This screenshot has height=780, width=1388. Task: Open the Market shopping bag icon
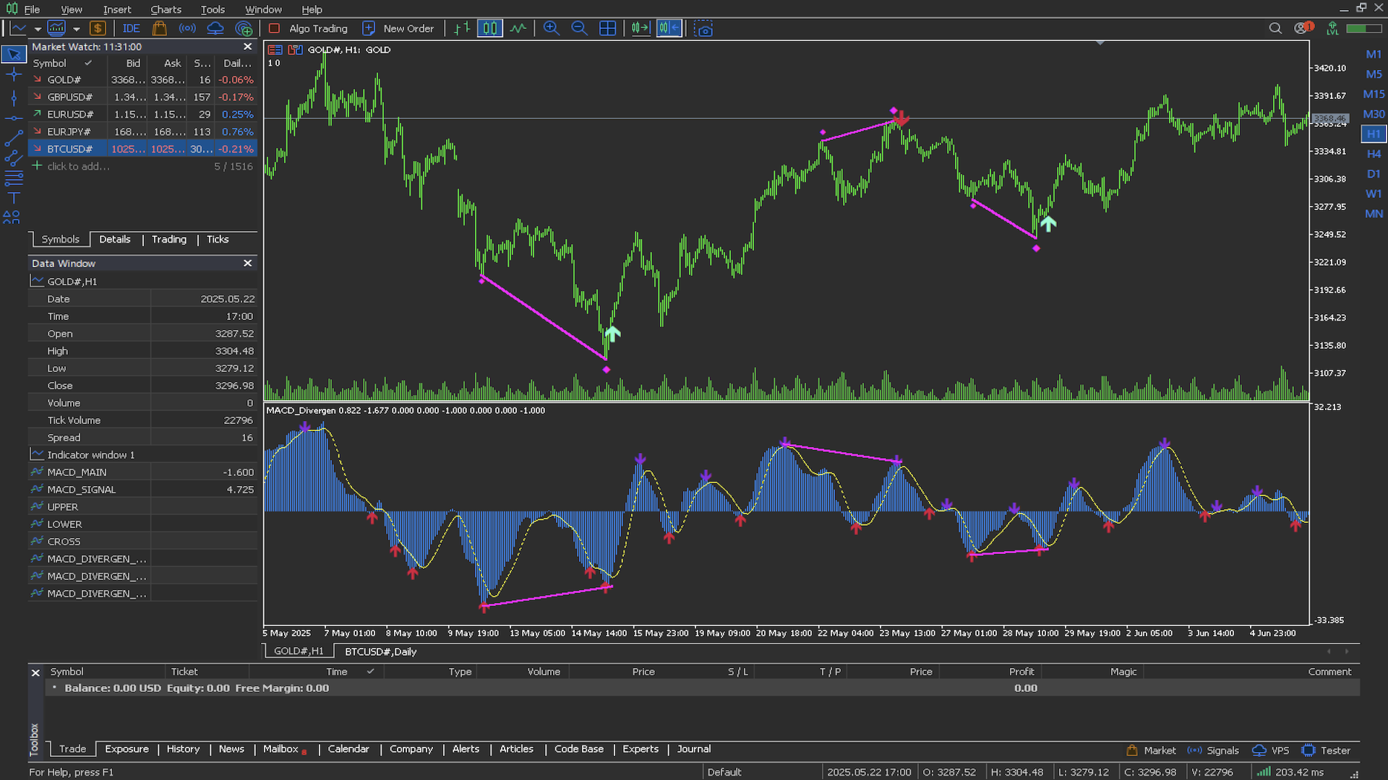tap(159, 28)
